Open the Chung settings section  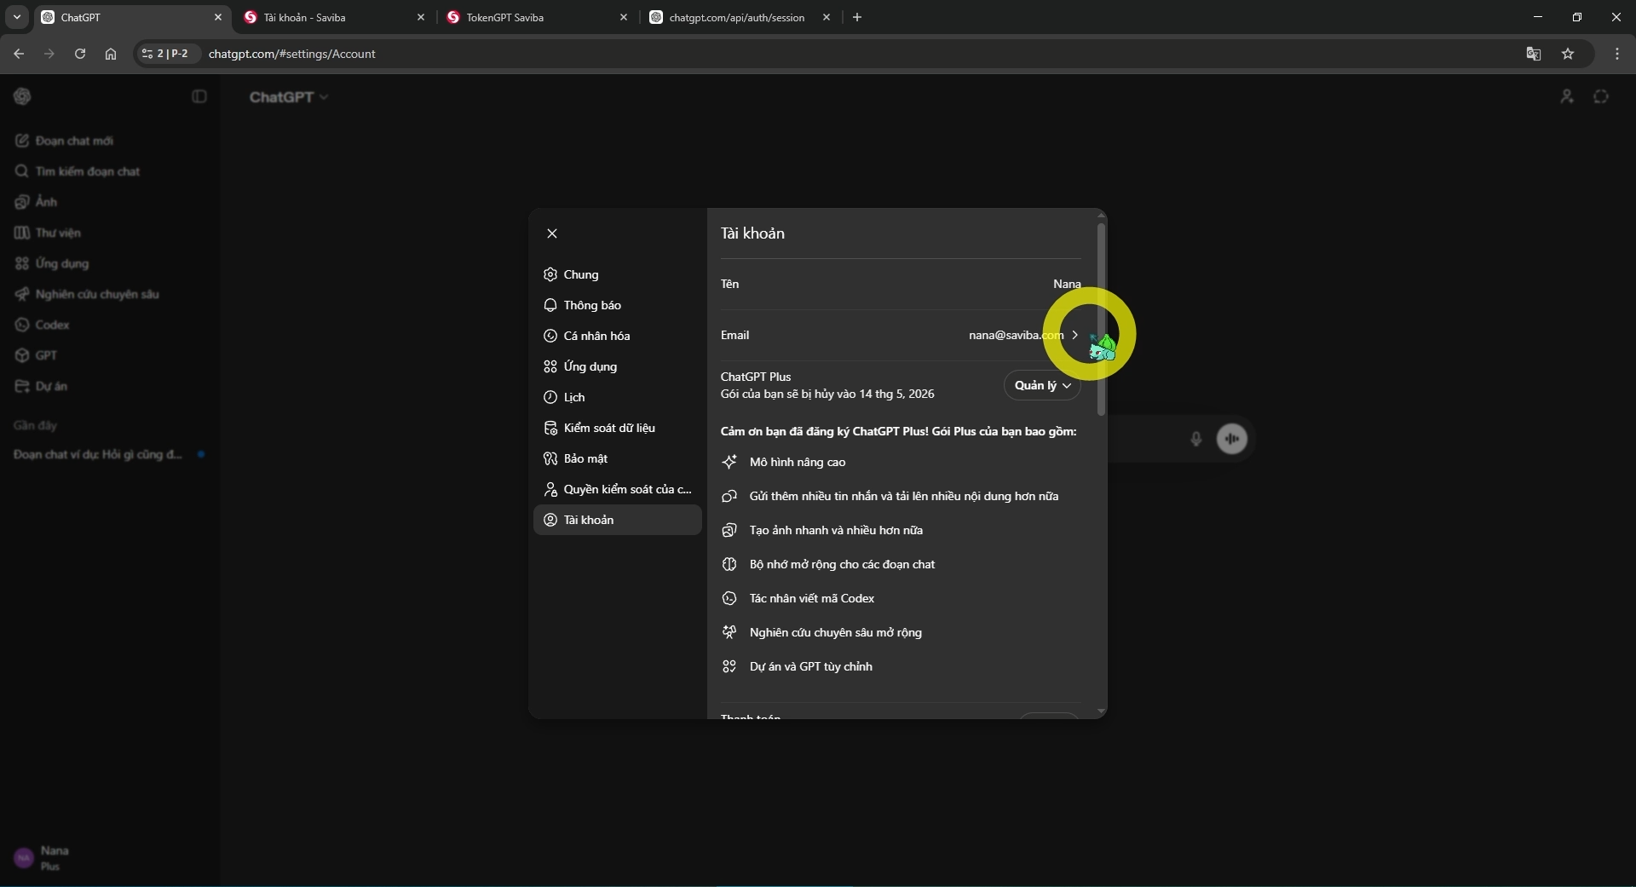618,274
